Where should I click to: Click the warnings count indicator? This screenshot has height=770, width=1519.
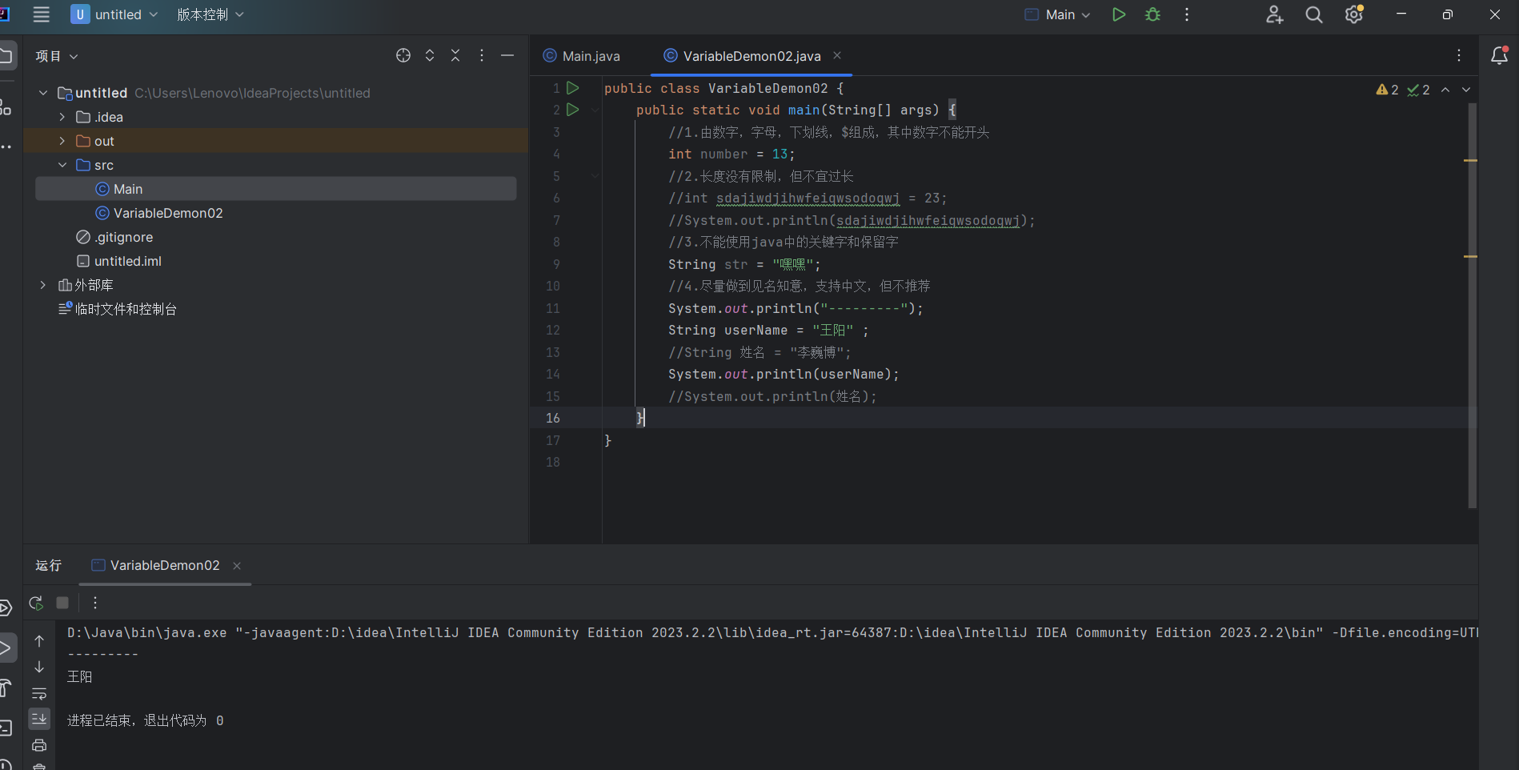tap(1387, 90)
